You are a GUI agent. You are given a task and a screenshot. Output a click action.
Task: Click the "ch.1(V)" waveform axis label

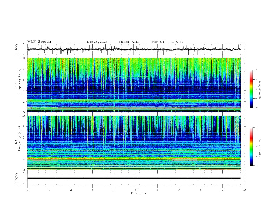17,49
